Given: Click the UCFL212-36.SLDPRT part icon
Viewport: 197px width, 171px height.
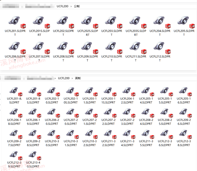Looking at the screenshot, I should (x=166, y=134).
